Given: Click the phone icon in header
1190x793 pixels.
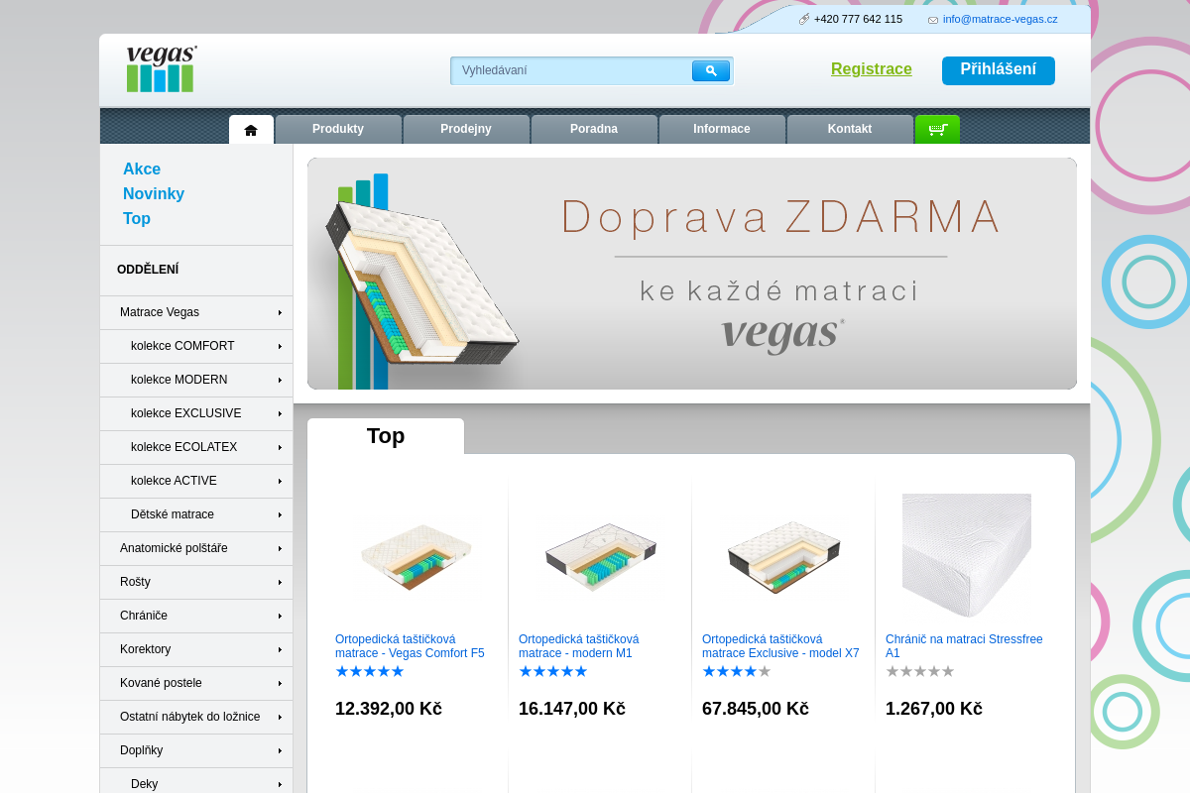Looking at the screenshot, I should point(804,19).
